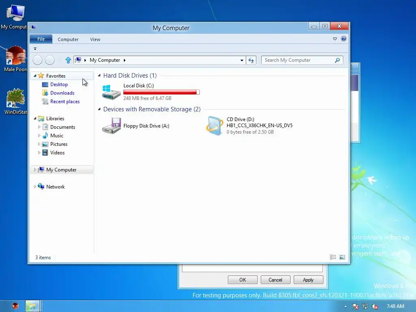Image resolution: width=416 pixels, height=312 pixels.
Task: Select the Documents library
Action: coord(63,127)
